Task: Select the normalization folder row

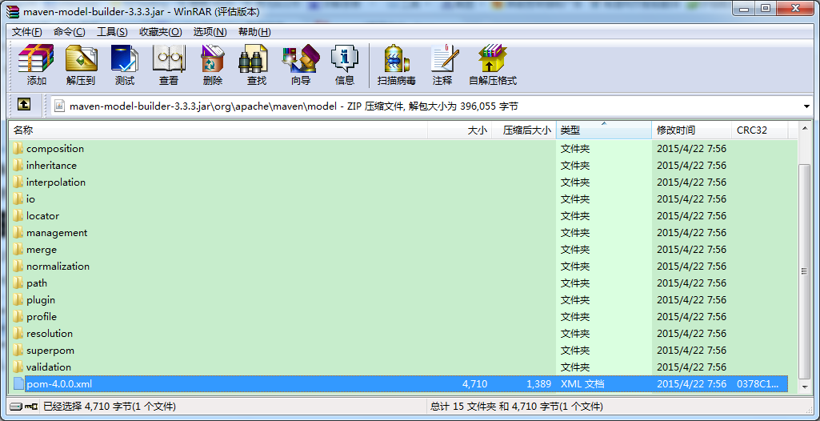Action: (x=400, y=267)
